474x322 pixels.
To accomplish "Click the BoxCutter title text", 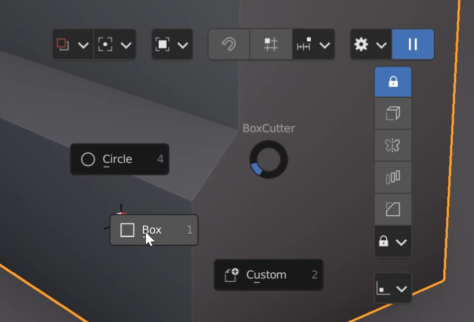I will tap(269, 128).
